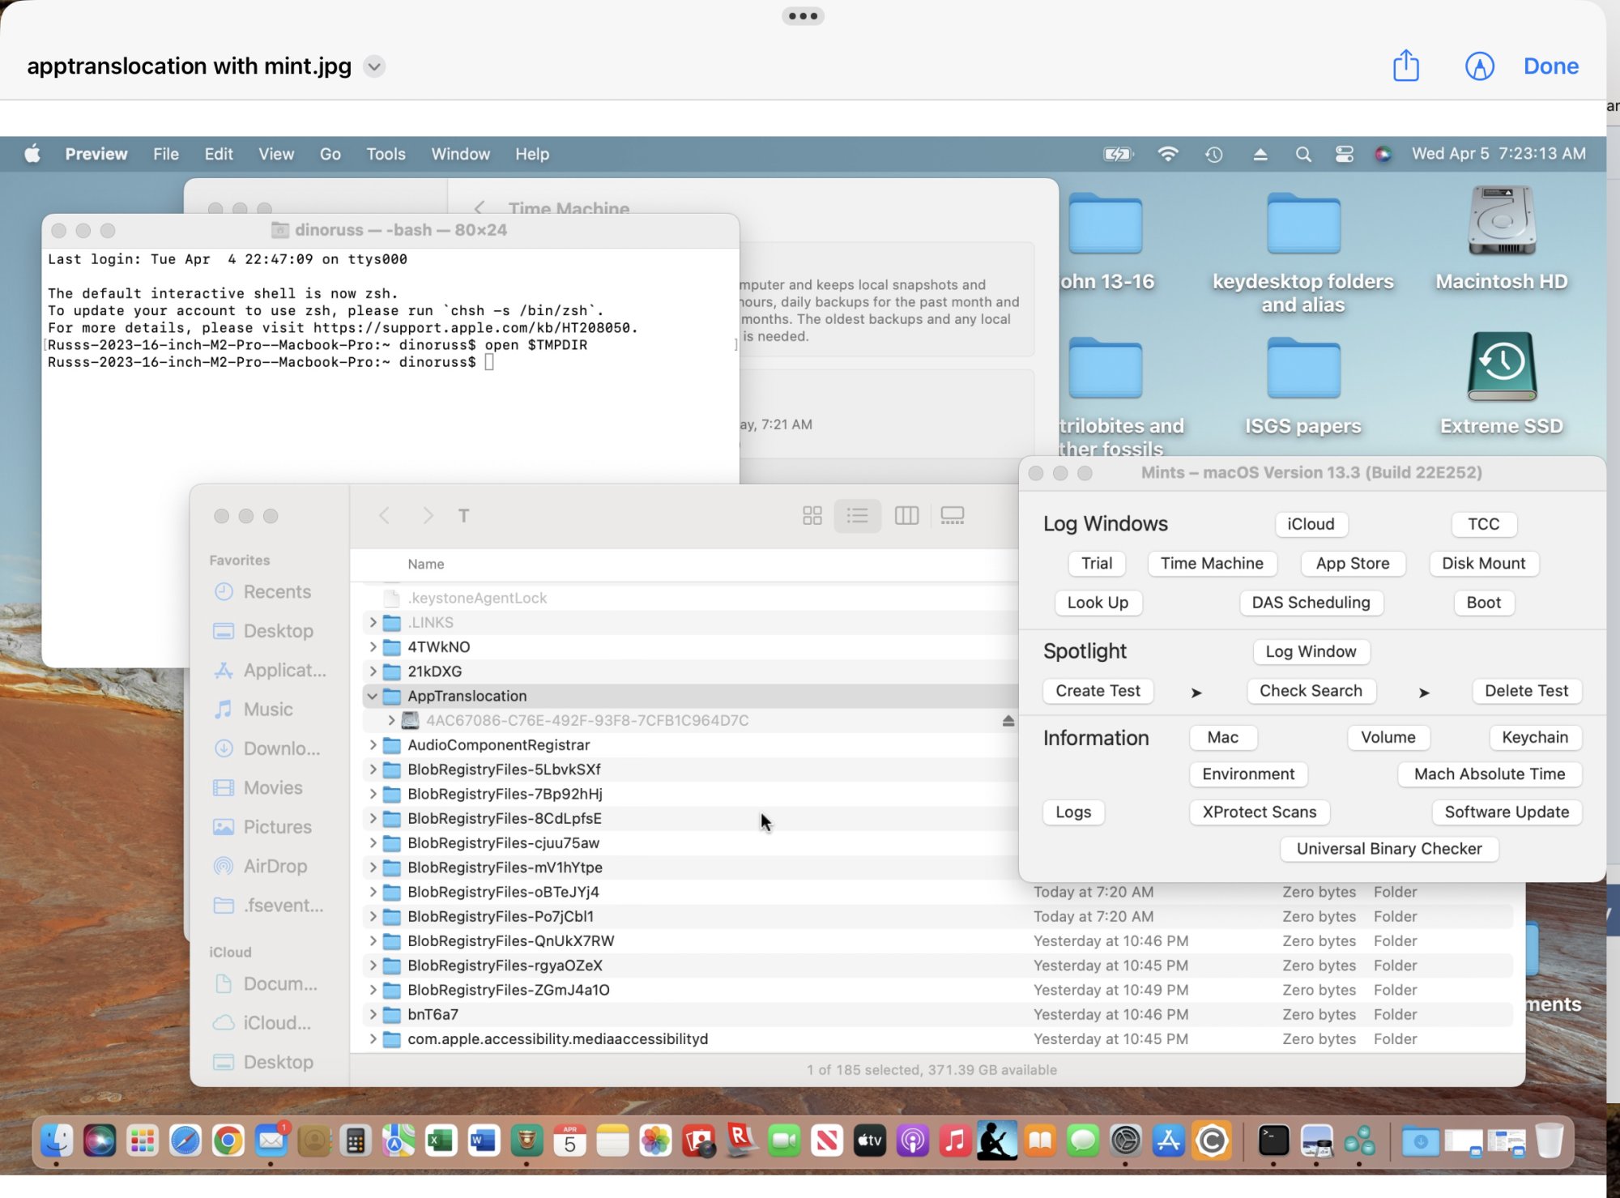Expand the bnT6a7 folder

pyautogui.click(x=372, y=1014)
